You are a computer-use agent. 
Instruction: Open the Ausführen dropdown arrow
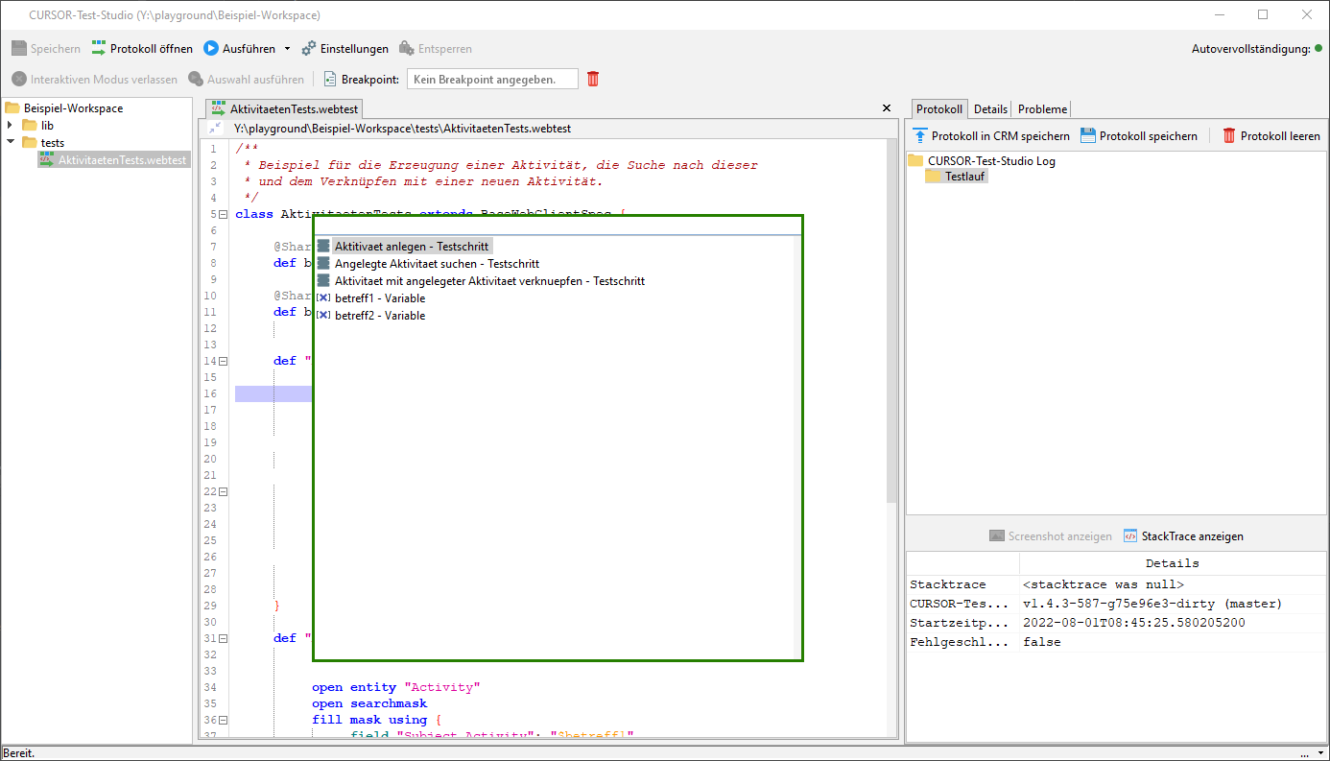287,49
